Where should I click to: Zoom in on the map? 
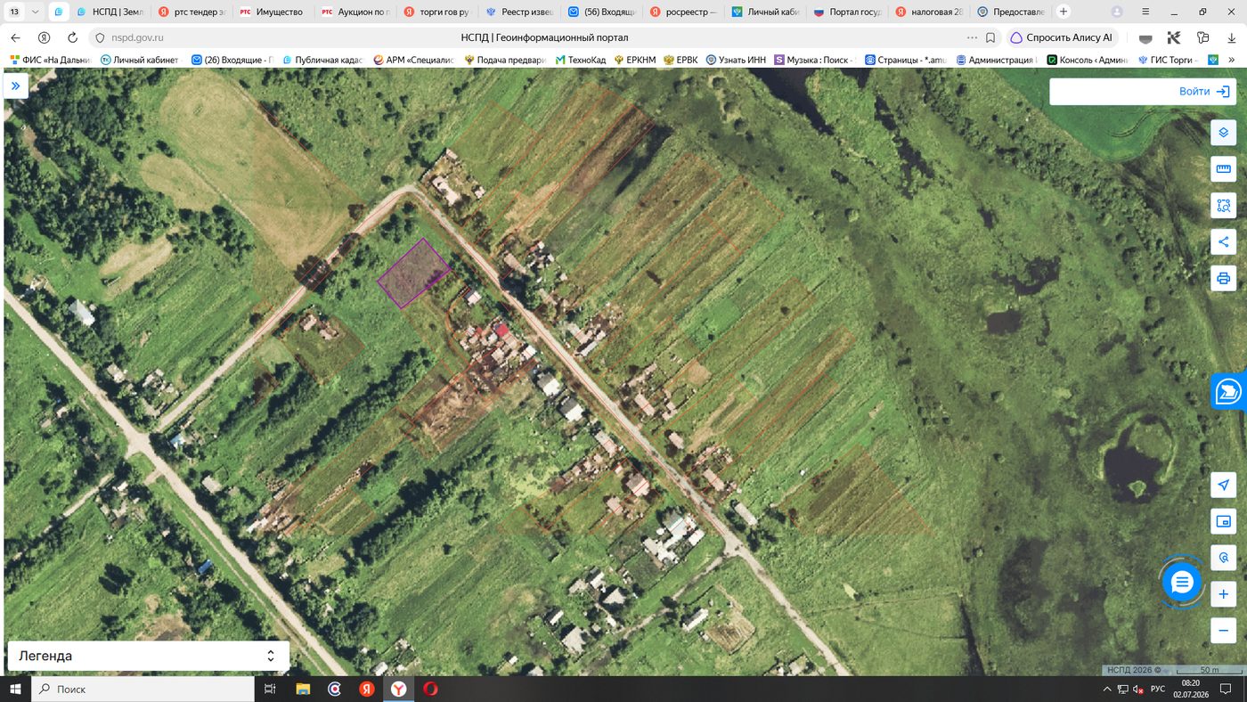pyautogui.click(x=1223, y=594)
